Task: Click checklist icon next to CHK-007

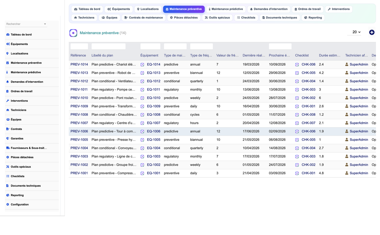Action: point(297,123)
